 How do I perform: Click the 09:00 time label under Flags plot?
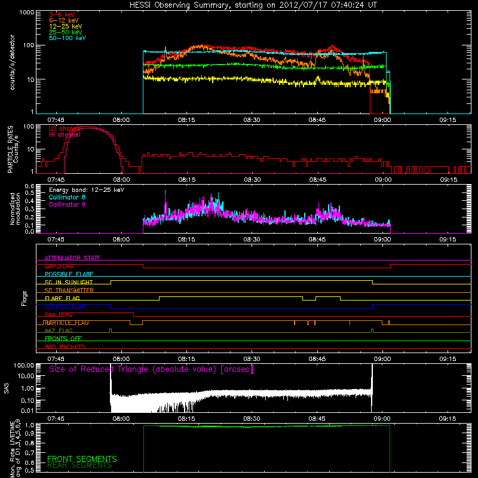(x=382, y=359)
